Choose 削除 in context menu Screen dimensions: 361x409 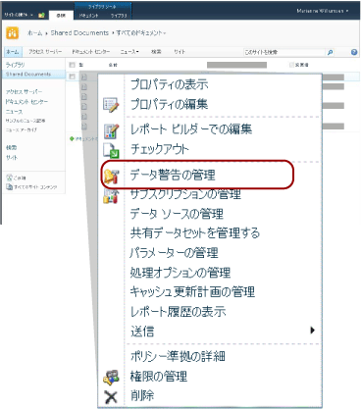click(x=142, y=395)
